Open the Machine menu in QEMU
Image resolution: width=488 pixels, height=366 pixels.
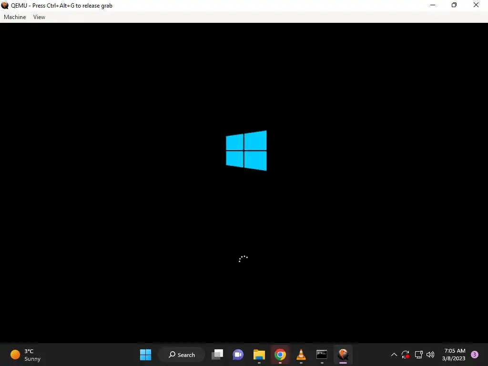15,17
